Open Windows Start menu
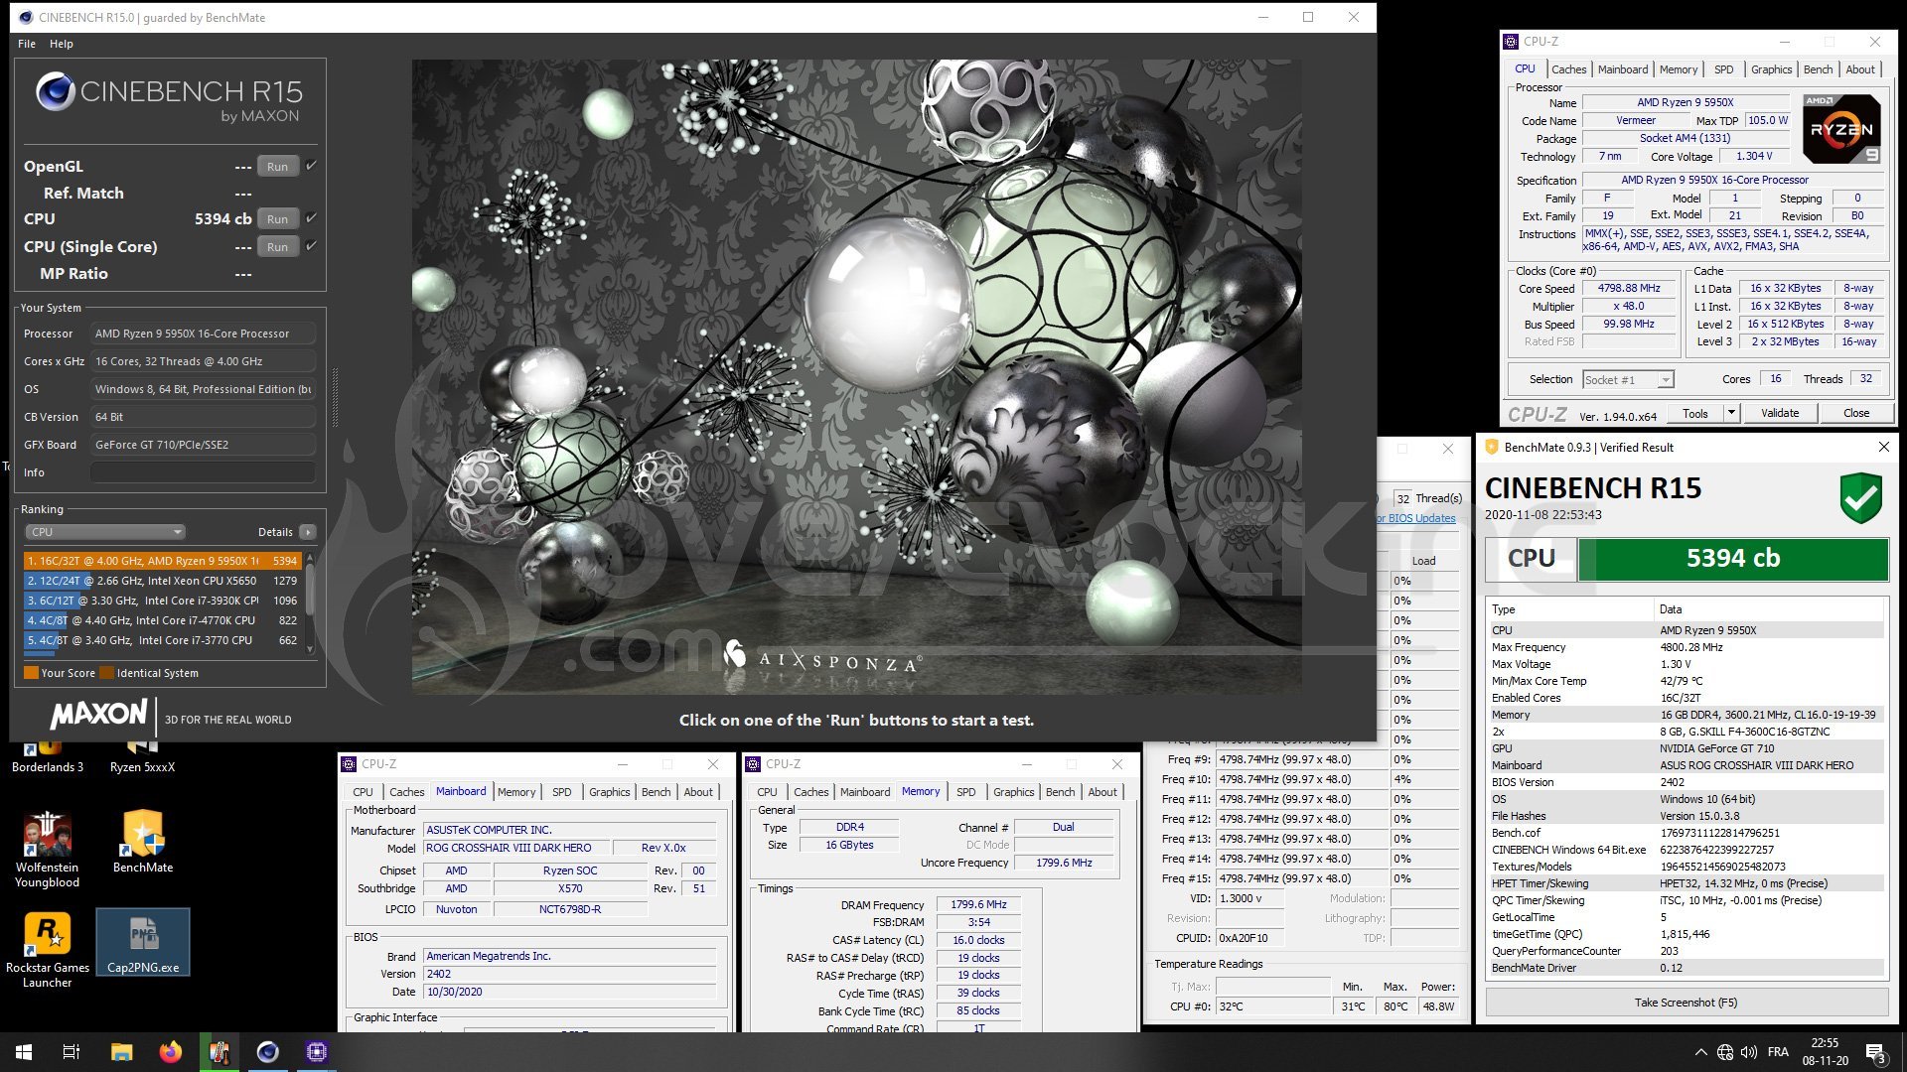The width and height of the screenshot is (1907, 1072). pos(24,1052)
